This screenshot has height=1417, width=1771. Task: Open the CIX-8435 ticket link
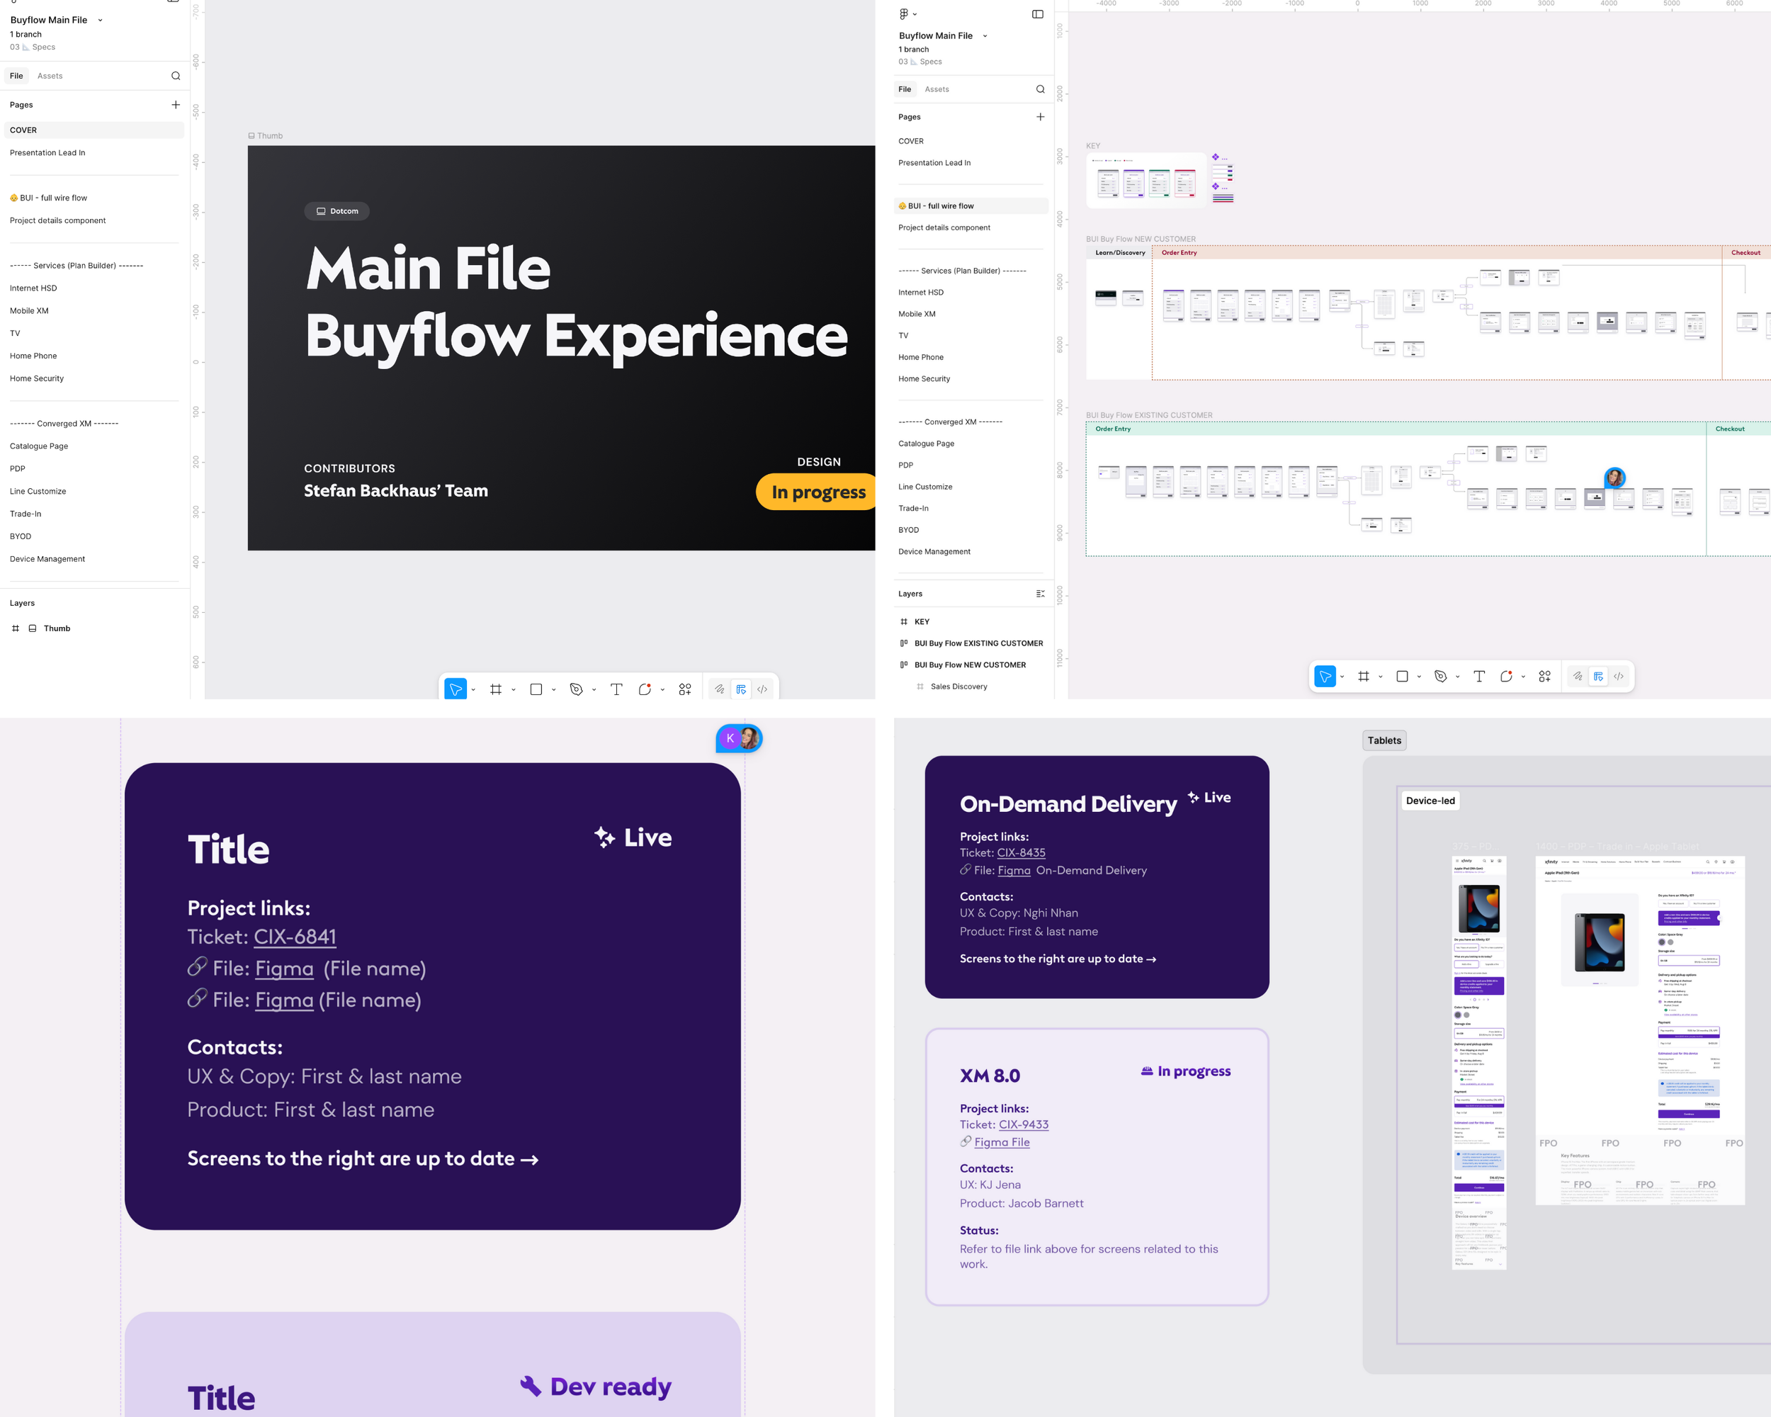(x=1020, y=852)
